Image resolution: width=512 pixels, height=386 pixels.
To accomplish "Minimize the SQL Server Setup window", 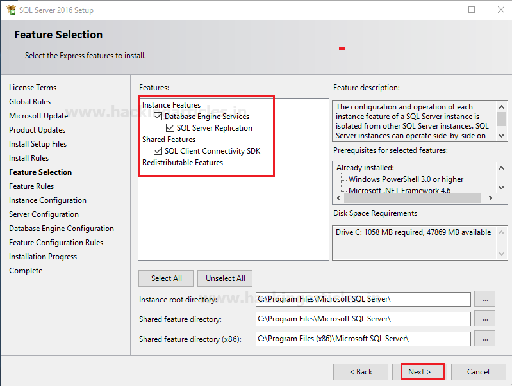I will (x=442, y=10).
